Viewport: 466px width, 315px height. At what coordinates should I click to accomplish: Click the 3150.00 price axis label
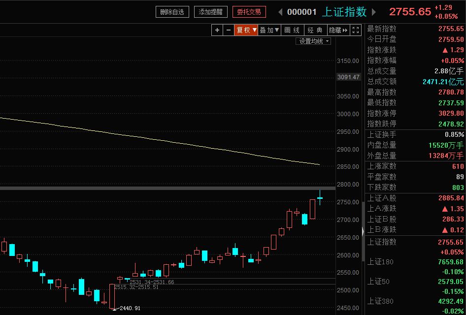(348, 61)
